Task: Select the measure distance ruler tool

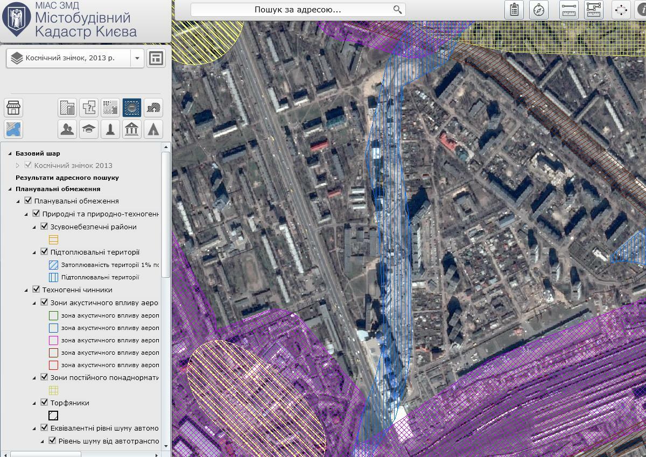Action: point(569,10)
